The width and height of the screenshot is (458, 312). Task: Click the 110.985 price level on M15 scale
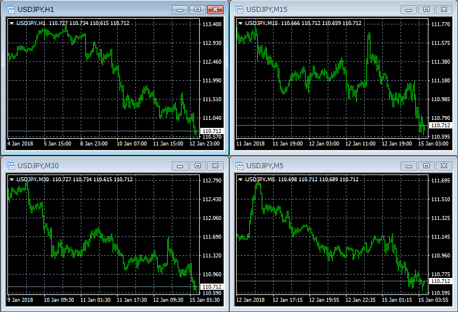(441, 99)
